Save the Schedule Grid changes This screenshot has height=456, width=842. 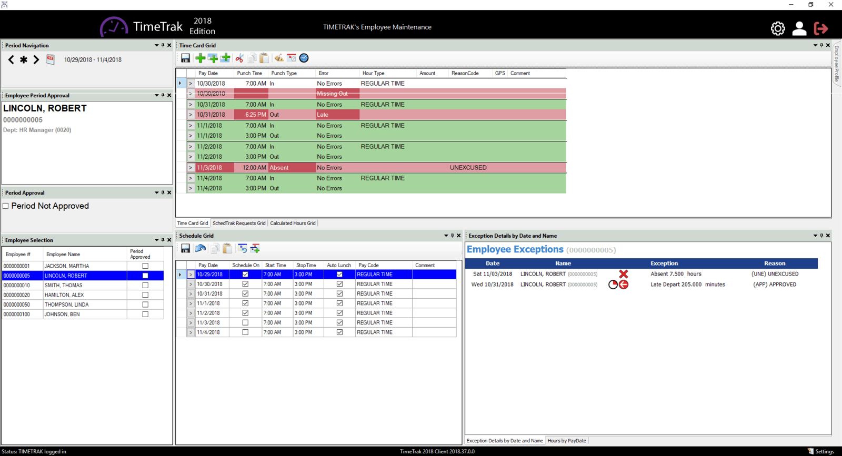(185, 248)
